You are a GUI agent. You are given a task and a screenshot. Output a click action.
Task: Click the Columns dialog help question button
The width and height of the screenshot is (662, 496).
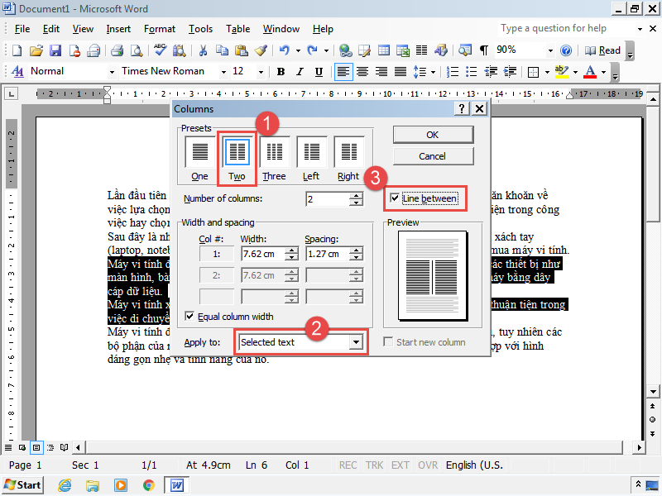[462, 109]
